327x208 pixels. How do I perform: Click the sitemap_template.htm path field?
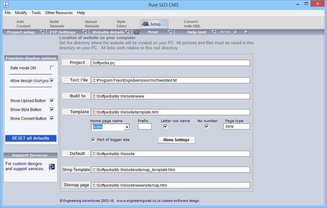coord(170,170)
